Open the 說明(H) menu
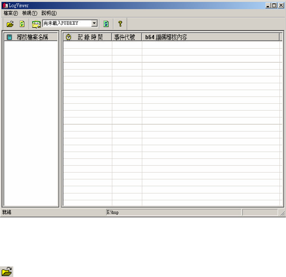286x277 pixels. (x=49, y=13)
